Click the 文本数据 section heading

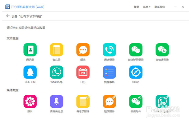point(12,38)
